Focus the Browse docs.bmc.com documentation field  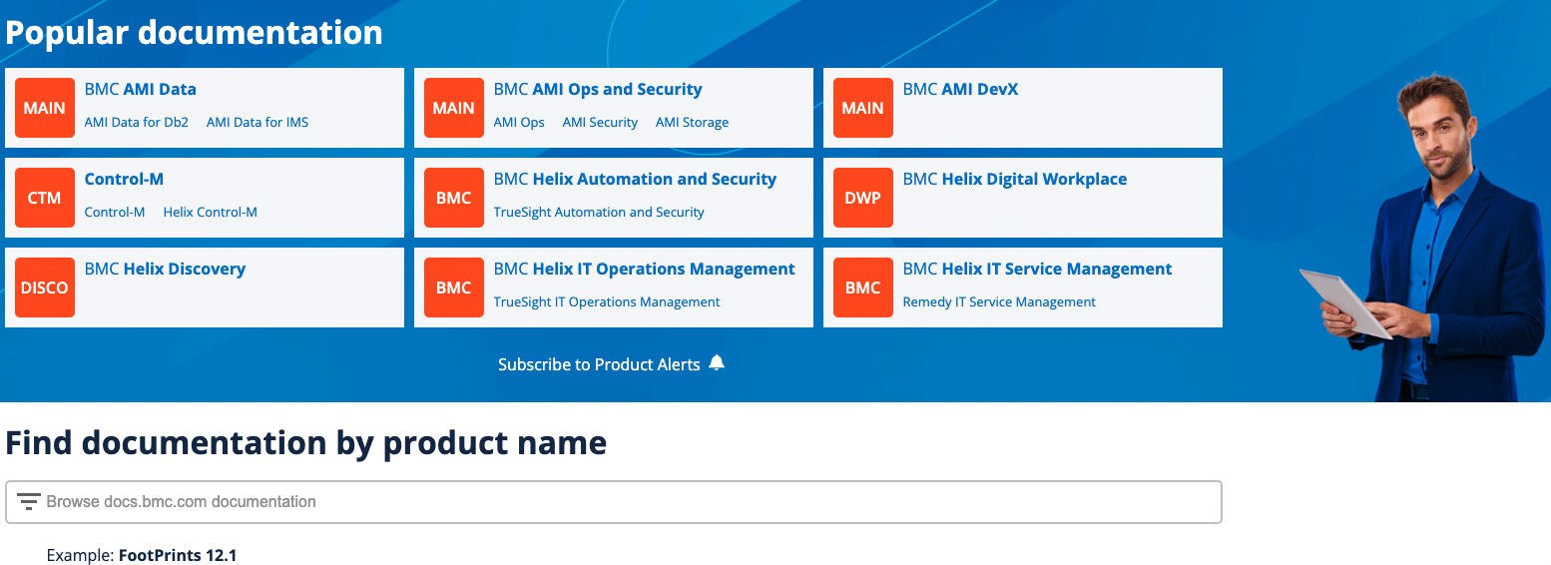(614, 502)
